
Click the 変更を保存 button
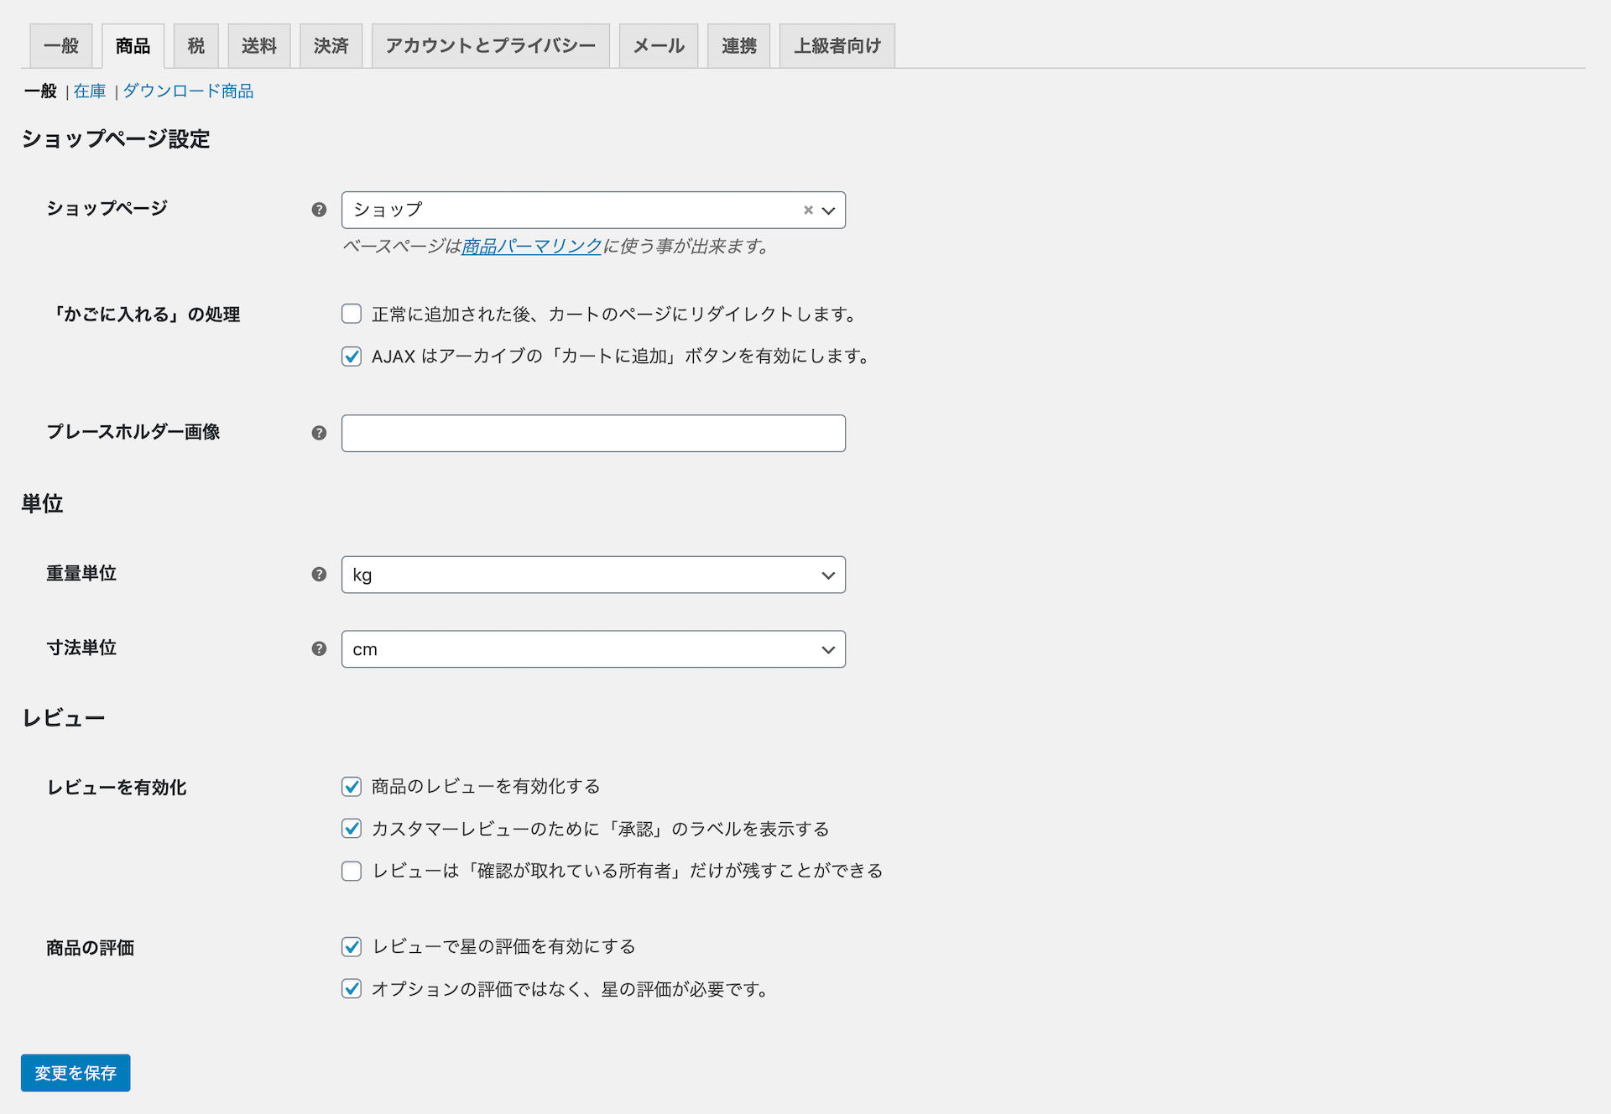76,1073
